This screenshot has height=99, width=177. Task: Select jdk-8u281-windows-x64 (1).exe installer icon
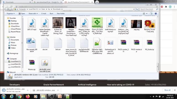point(45,63)
